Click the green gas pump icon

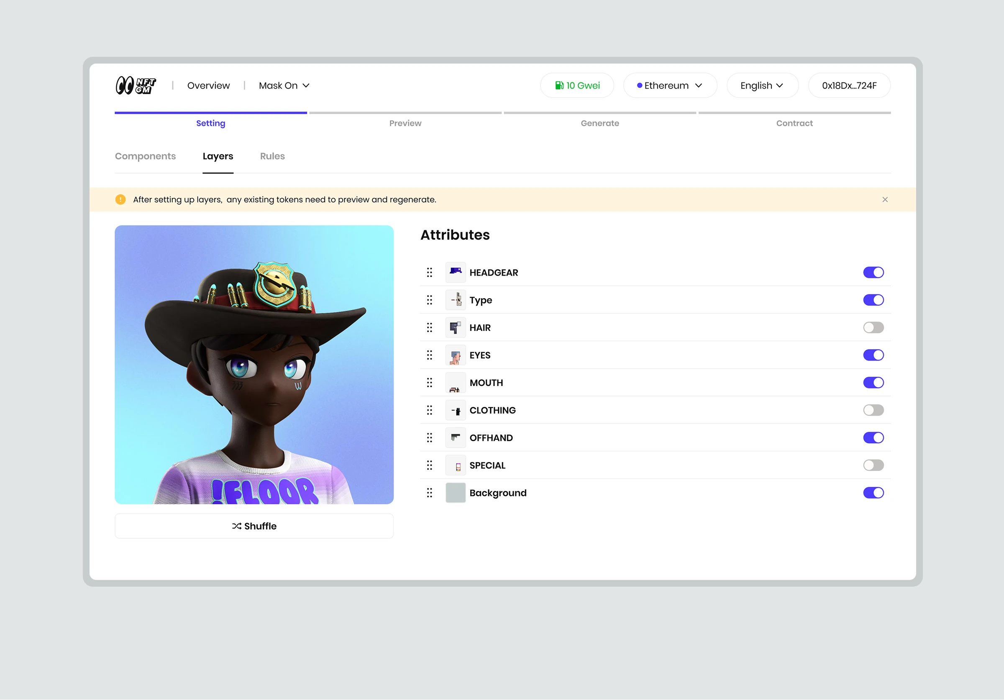click(559, 85)
